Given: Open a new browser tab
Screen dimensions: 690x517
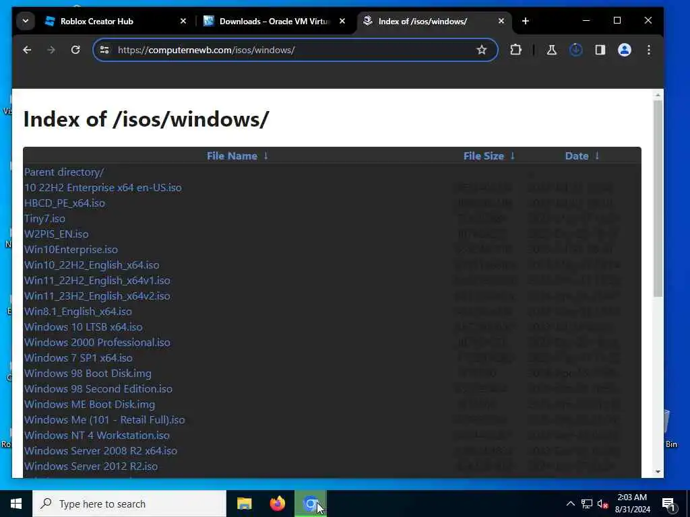Looking at the screenshot, I should point(525,21).
